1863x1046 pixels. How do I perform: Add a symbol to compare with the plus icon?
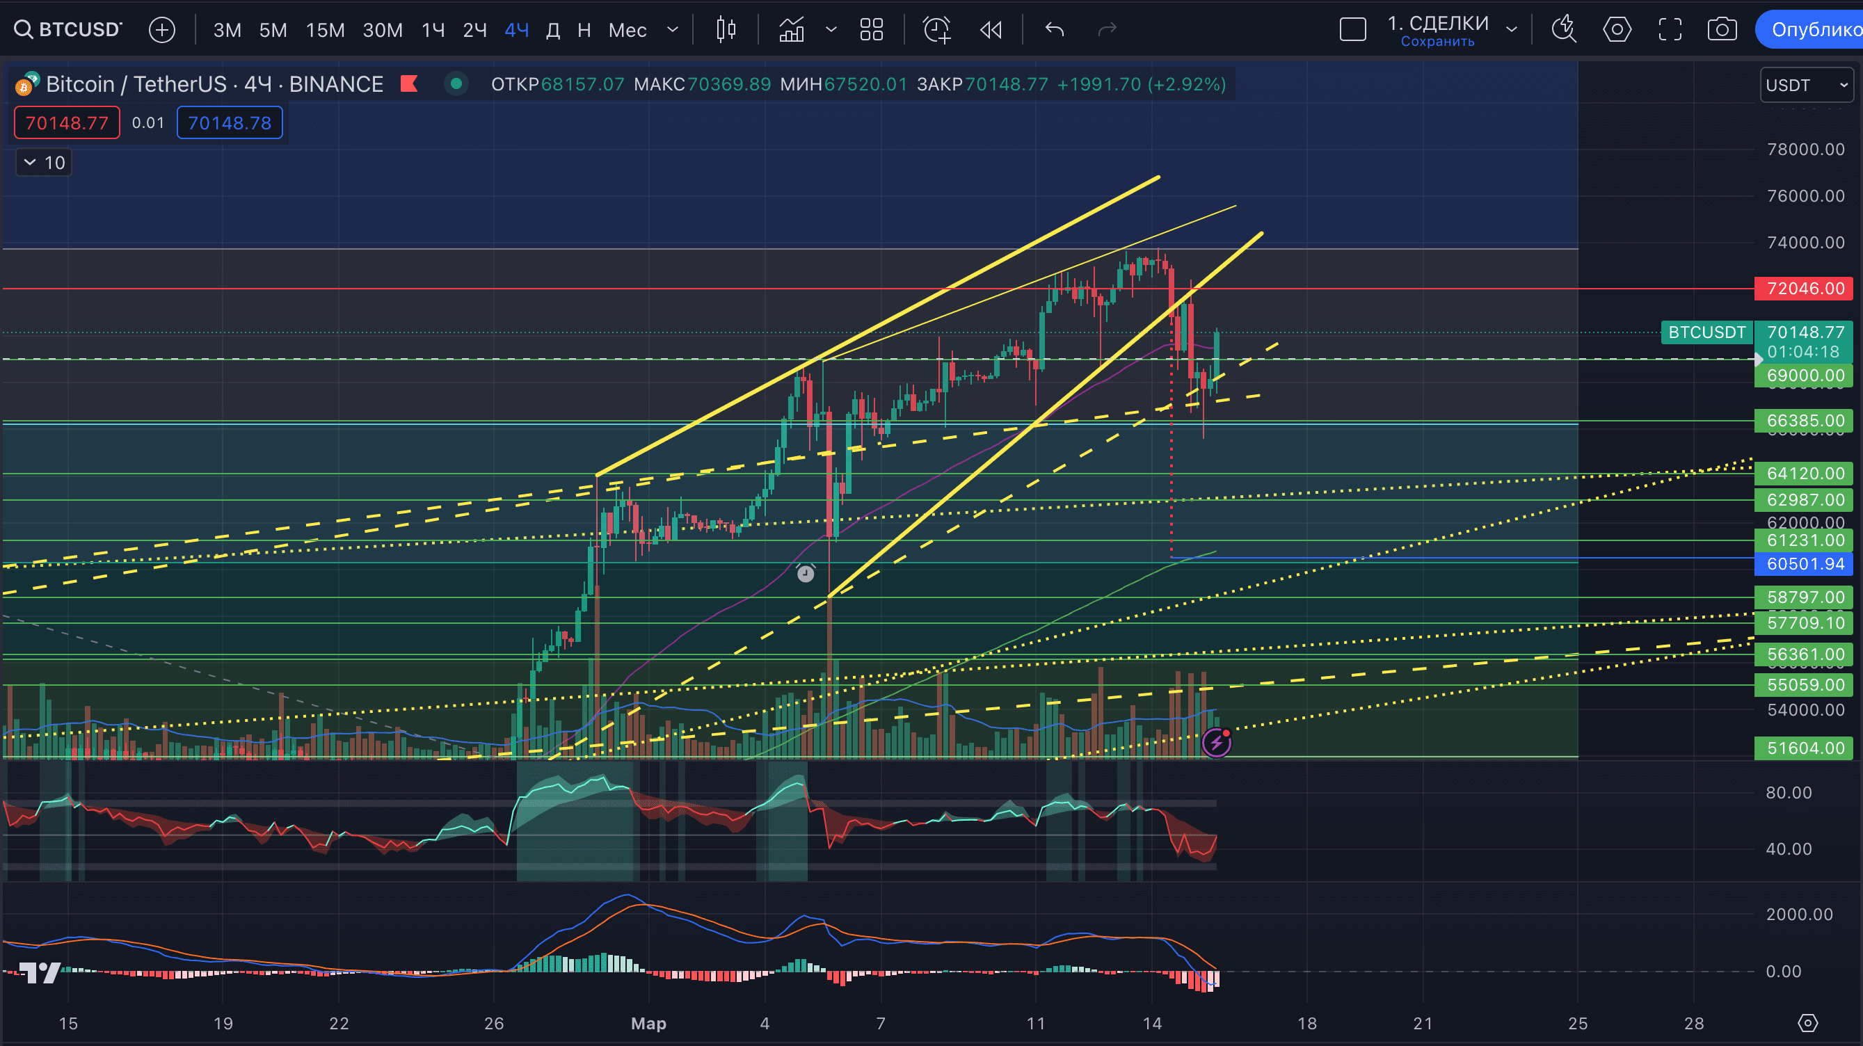[x=162, y=30]
